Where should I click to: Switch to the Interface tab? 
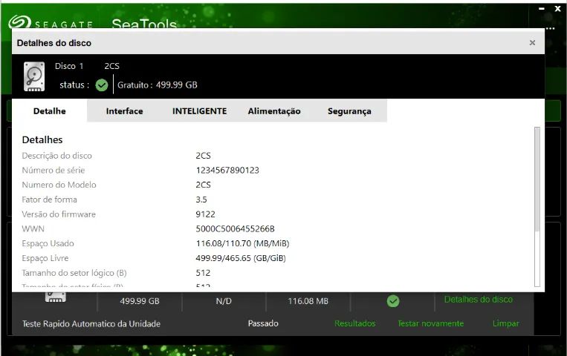click(x=124, y=111)
